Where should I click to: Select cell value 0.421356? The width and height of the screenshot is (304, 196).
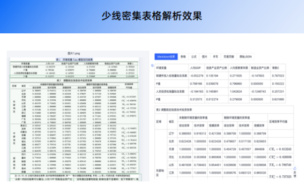pos(215,134)
